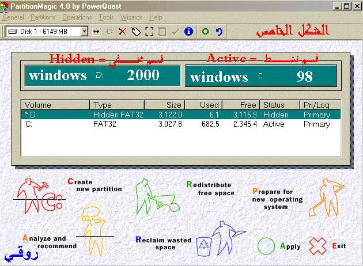The image size is (363, 266).
Task: Click the blue undo arrow toolbar icon
Action: (x=219, y=32)
